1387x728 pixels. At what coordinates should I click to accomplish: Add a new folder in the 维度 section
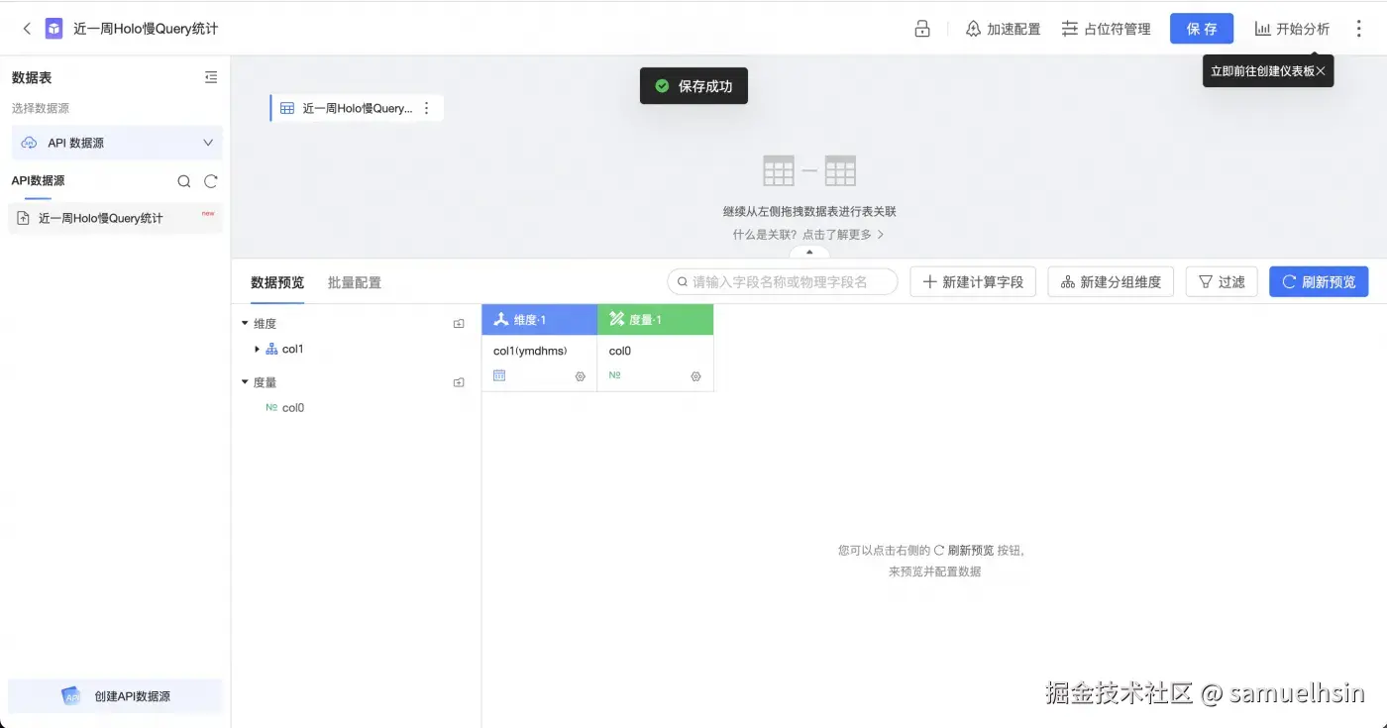[459, 324]
